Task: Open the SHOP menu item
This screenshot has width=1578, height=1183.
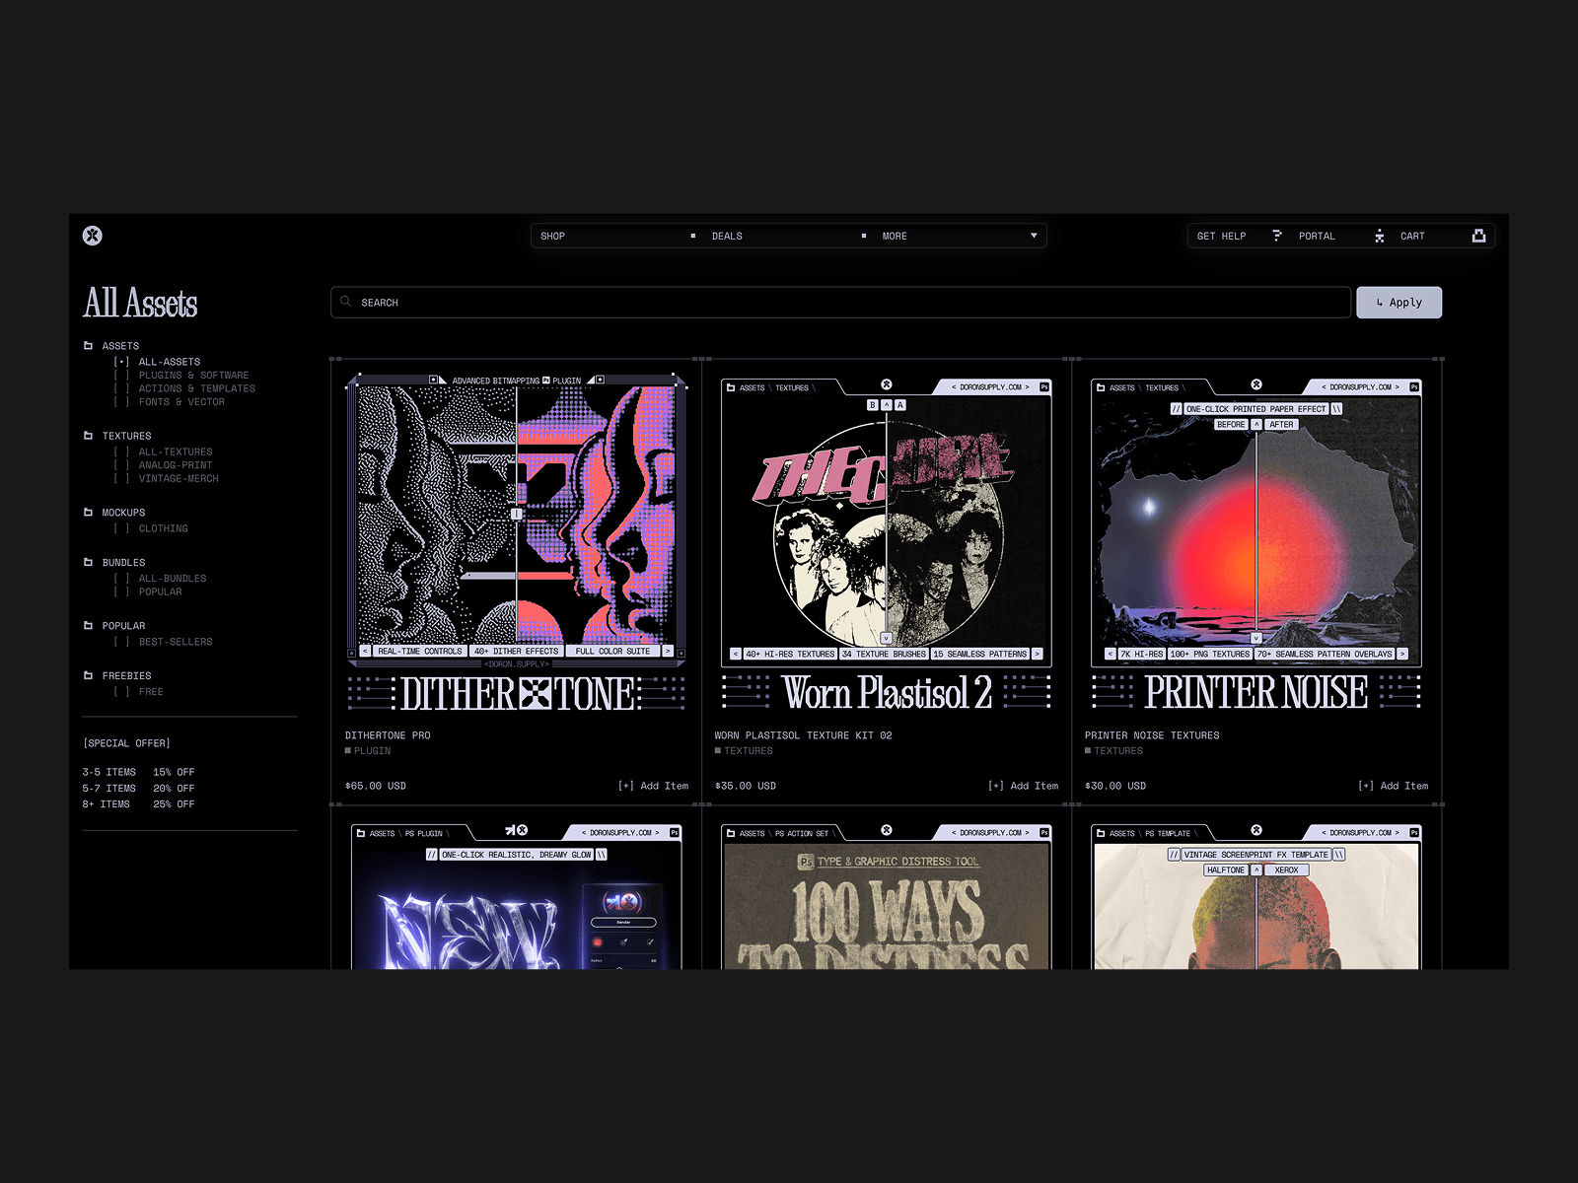Action: 552,237
